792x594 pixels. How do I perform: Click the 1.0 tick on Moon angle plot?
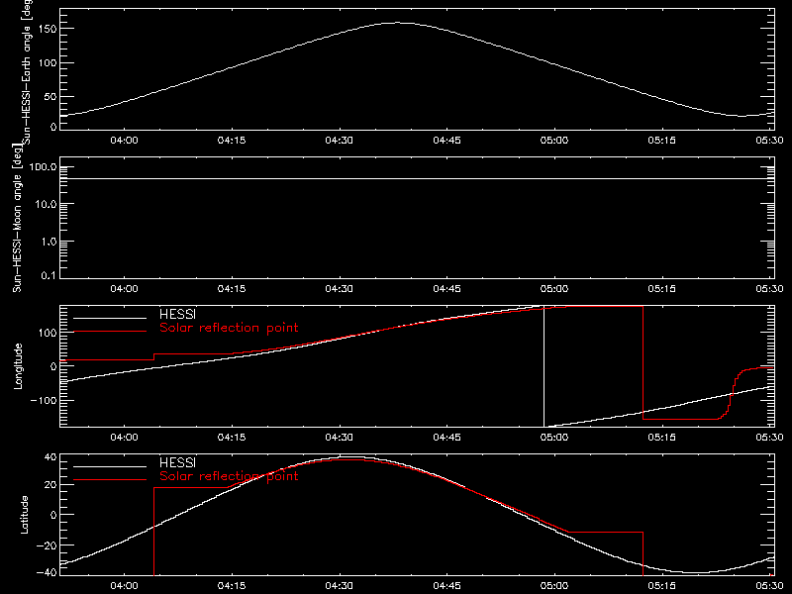point(49,242)
